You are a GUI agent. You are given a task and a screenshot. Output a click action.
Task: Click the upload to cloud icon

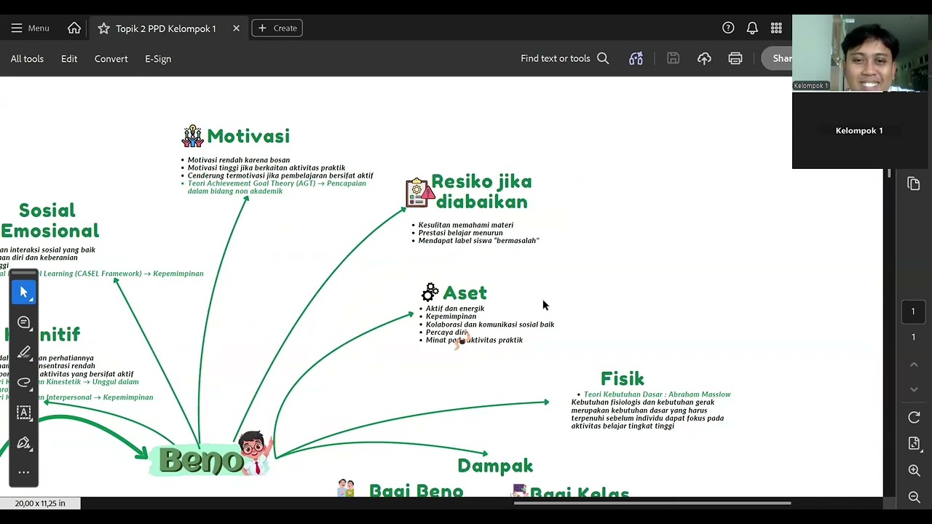click(x=704, y=58)
